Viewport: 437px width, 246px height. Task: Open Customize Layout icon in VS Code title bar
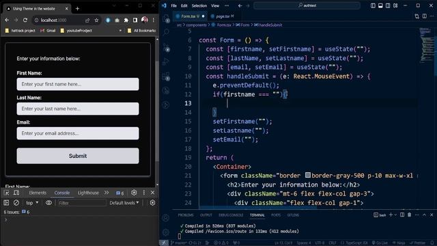click(x=395, y=5)
